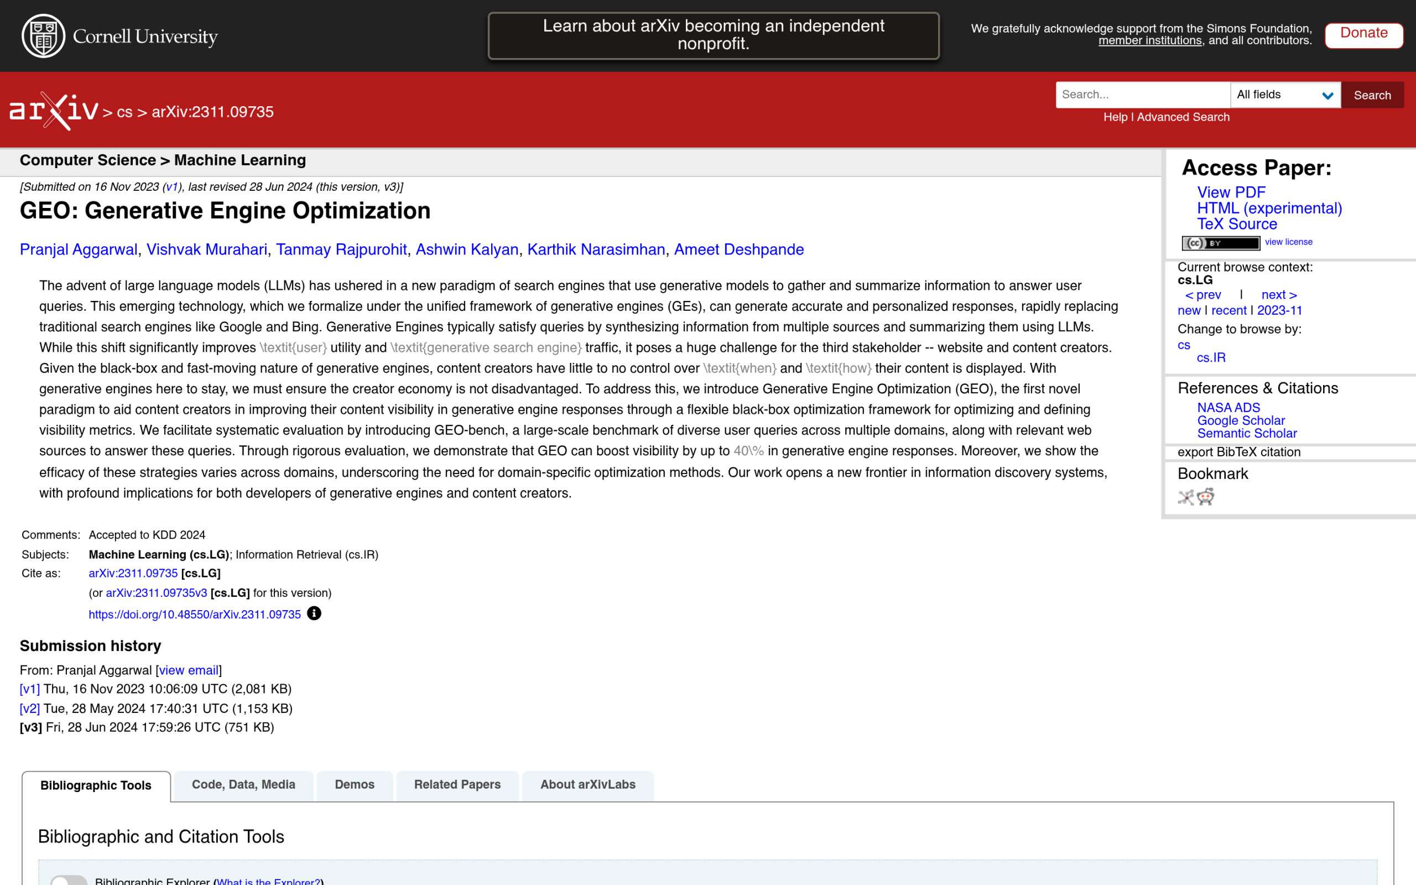Image resolution: width=1416 pixels, height=885 pixels.
Task: Open the arXiv:2311.09735 cite link
Action: point(133,574)
